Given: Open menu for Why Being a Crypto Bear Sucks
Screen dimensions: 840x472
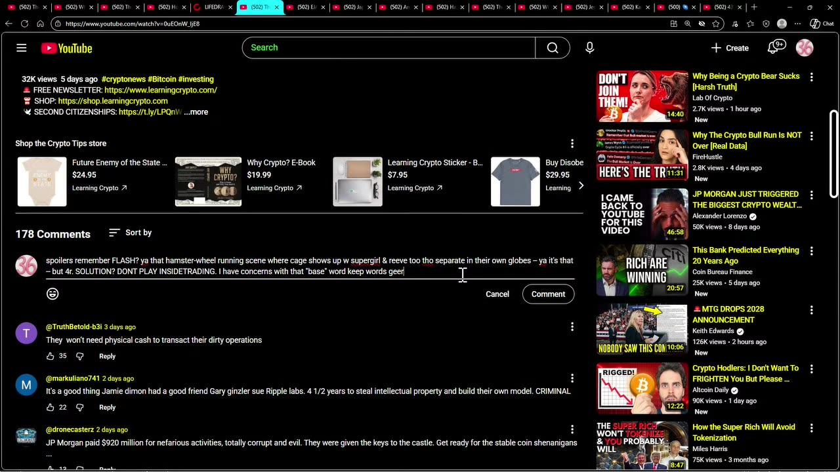Looking at the screenshot, I should pyautogui.click(x=812, y=77).
